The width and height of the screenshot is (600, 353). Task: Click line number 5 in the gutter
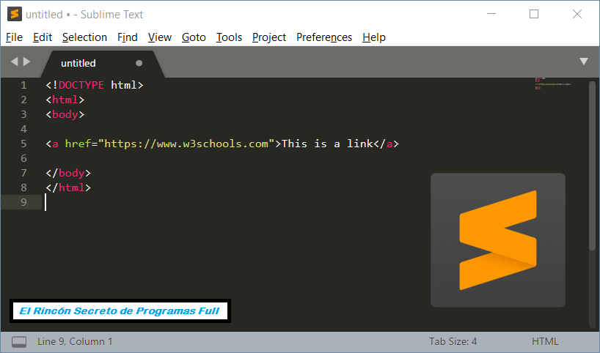point(24,144)
